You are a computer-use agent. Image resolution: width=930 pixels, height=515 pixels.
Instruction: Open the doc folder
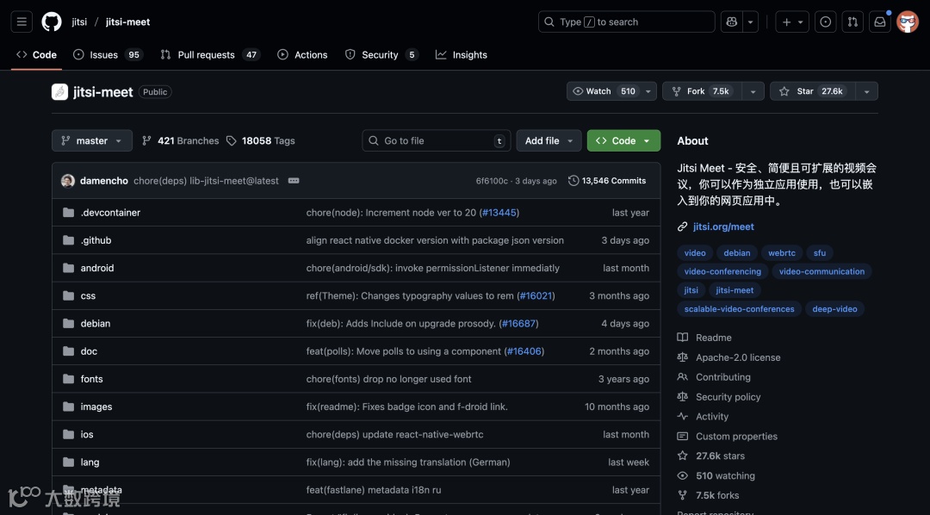89,351
